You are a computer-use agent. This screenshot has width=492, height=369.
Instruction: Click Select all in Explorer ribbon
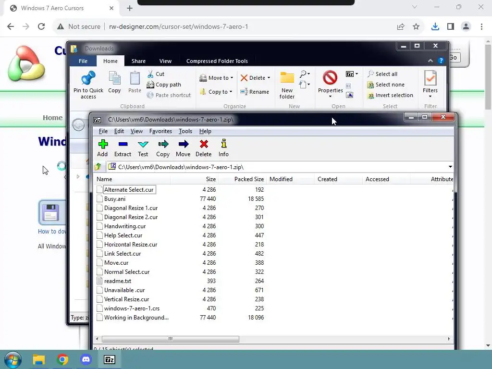[x=383, y=74]
